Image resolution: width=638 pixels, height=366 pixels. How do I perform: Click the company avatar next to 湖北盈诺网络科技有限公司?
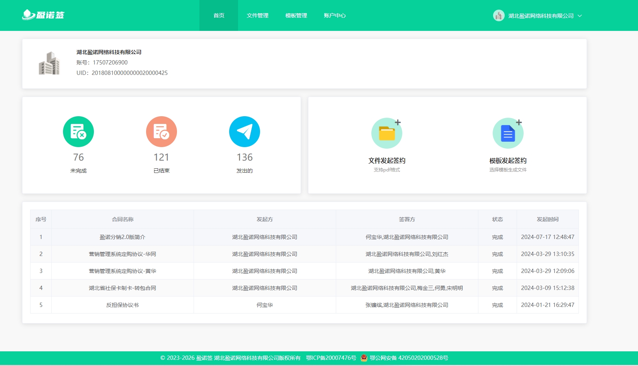click(498, 15)
